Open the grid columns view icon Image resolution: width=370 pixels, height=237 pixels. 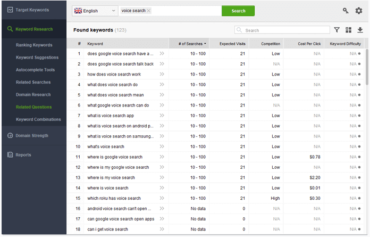tap(349, 30)
